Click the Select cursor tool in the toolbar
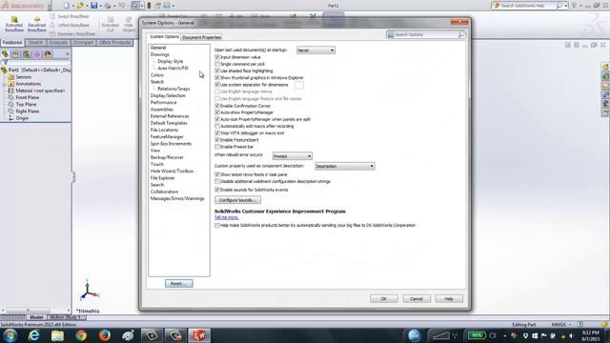Image resolution: width=610 pixels, height=343 pixels. click(134, 6)
